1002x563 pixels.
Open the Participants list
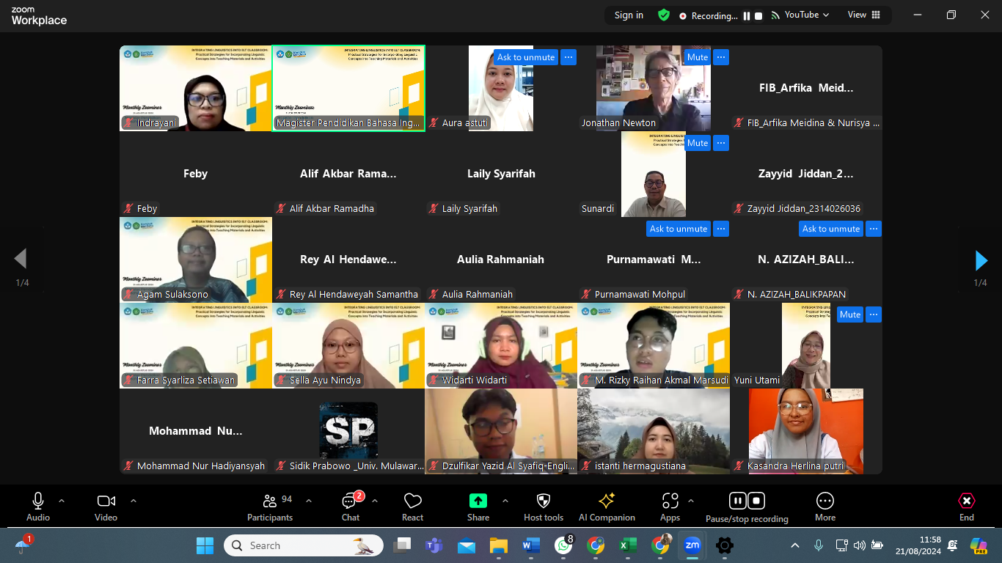click(x=270, y=507)
